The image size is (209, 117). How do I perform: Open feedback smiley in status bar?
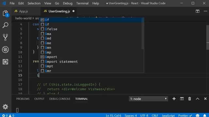click(198, 116)
